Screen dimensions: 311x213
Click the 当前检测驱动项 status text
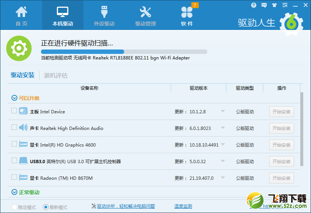[115, 58]
